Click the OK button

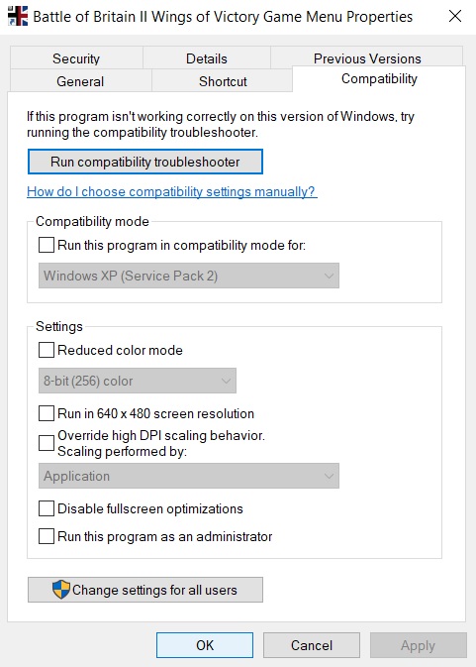[205, 645]
